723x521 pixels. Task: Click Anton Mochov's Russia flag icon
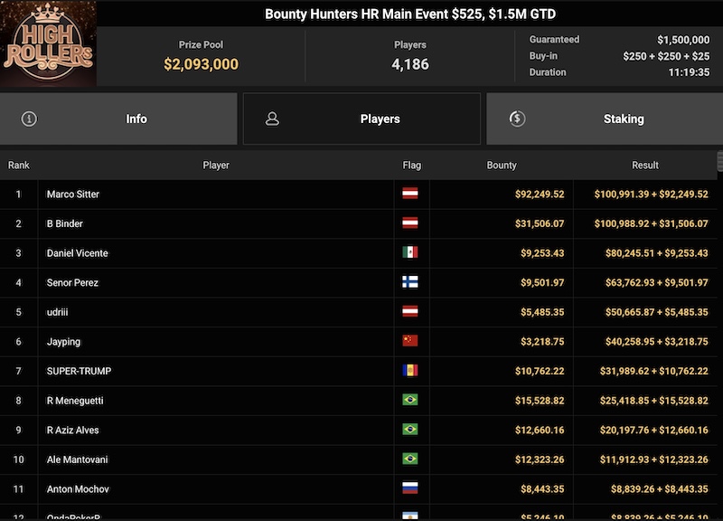(409, 489)
